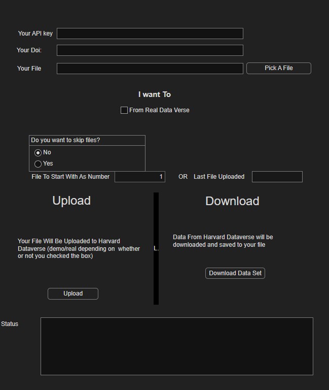
Task: Click the download description text about Harvard Dataverse
Action: (223, 241)
